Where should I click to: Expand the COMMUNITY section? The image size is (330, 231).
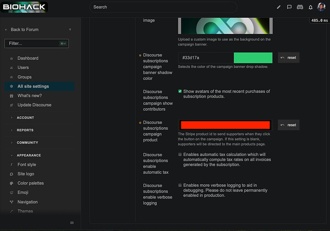coord(27,143)
